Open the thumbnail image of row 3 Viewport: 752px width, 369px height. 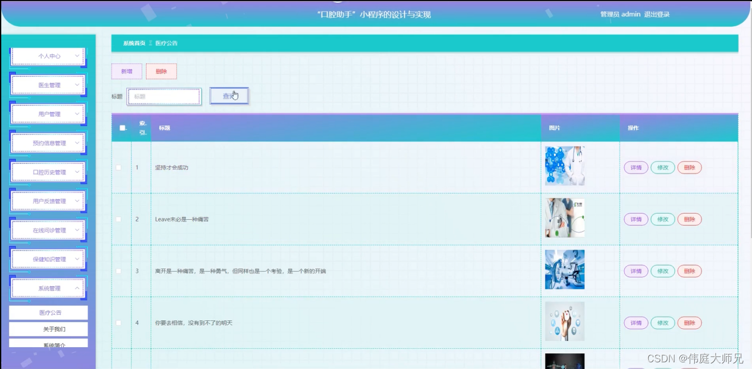pos(565,269)
